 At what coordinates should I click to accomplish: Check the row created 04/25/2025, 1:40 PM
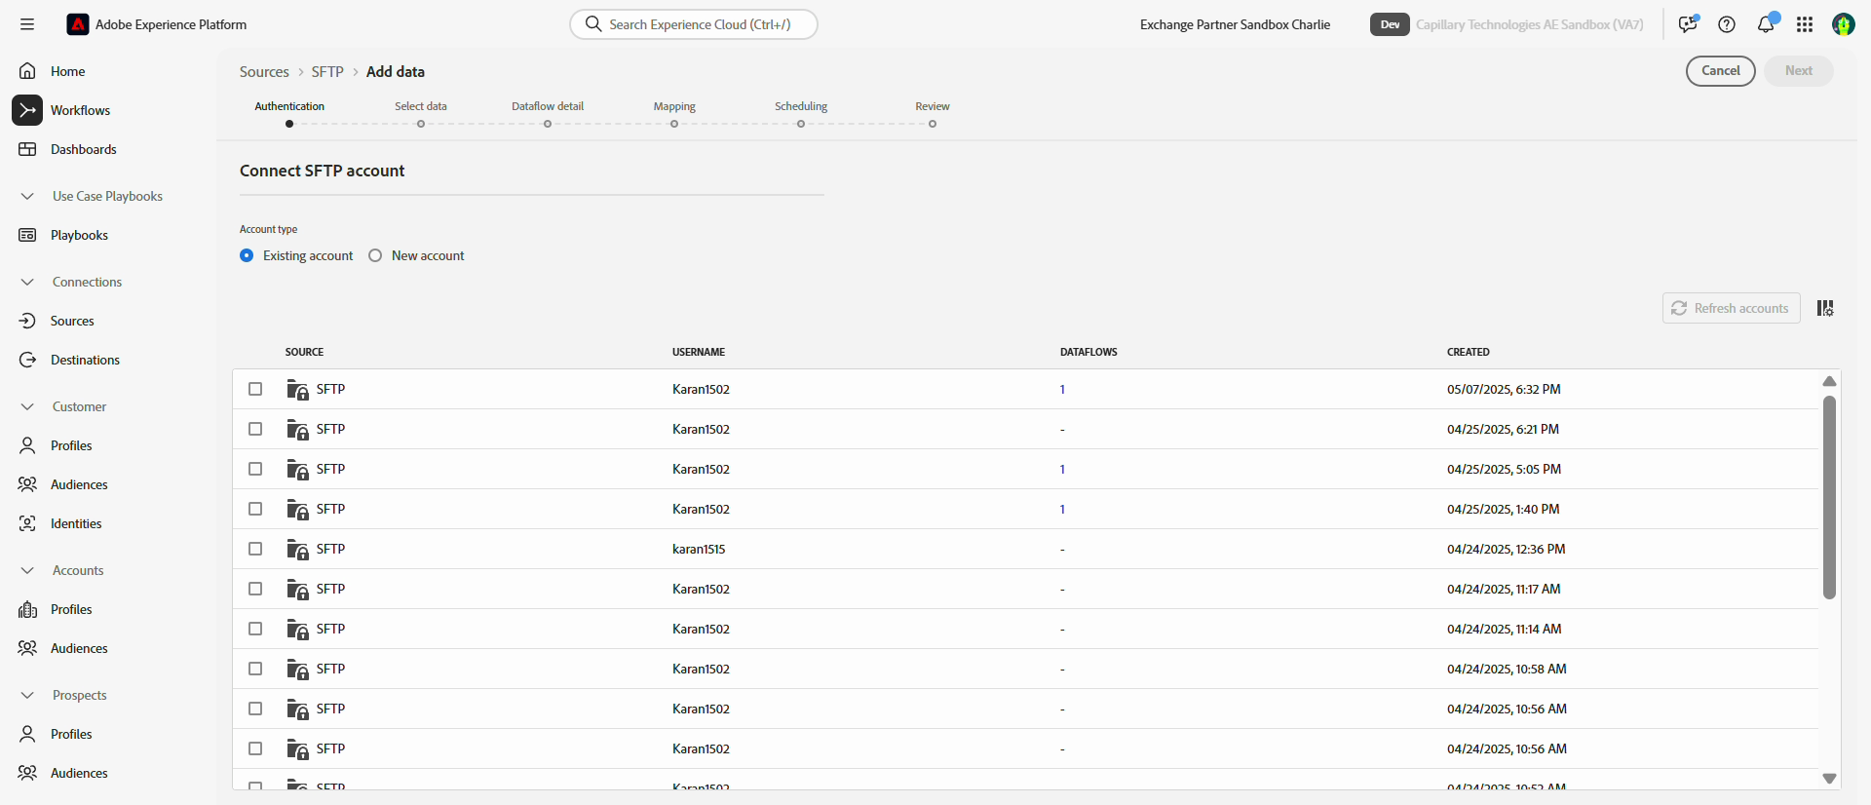pyautogui.click(x=255, y=509)
